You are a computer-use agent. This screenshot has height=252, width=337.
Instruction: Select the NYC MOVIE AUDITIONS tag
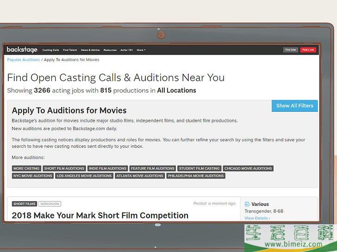33,176
